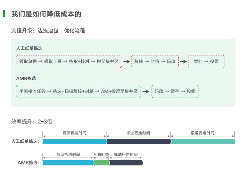The image size is (245, 180).
Task: Select the red dashed box 暂存 → 投线
Action: [x=206, y=61]
